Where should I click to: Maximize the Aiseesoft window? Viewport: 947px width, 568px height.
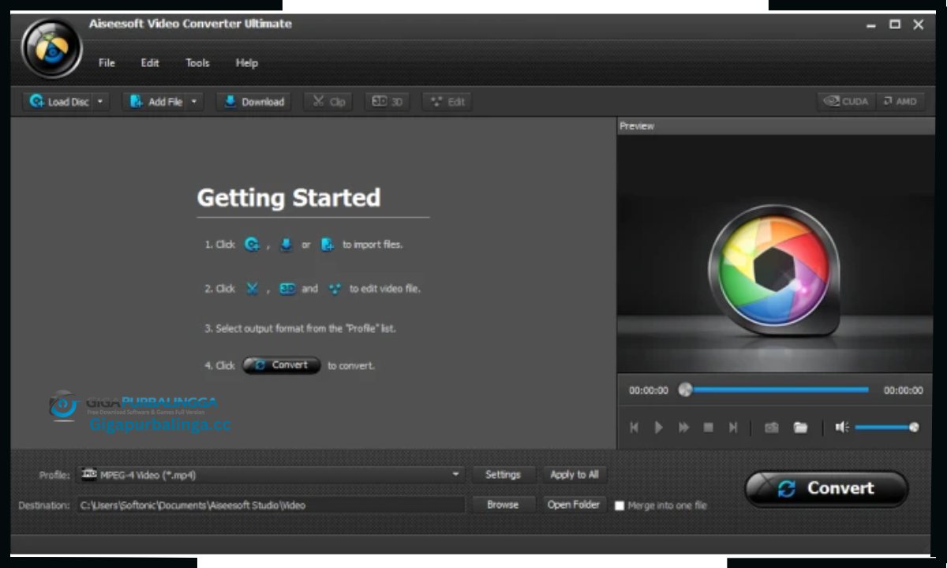pyautogui.click(x=895, y=24)
